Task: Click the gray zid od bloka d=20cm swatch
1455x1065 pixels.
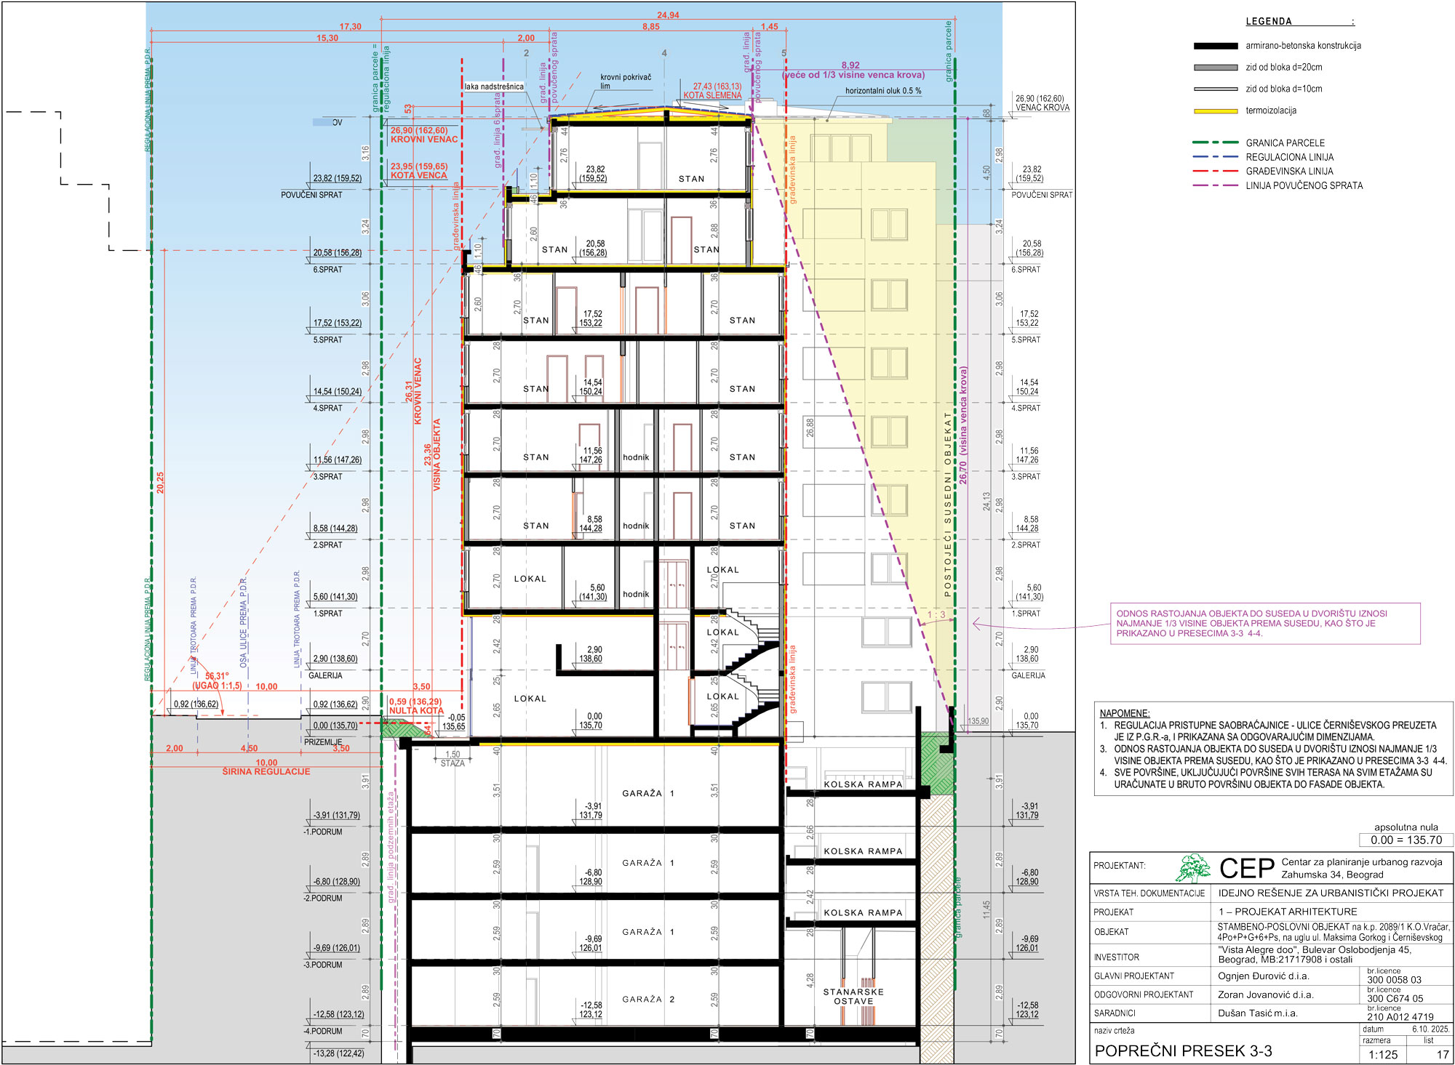Action: 1215,68
